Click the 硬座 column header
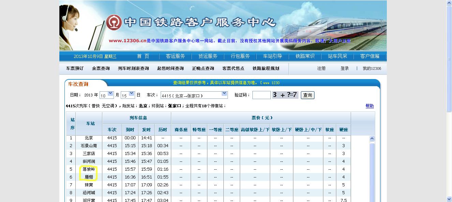452x202 pixels. coord(344,130)
